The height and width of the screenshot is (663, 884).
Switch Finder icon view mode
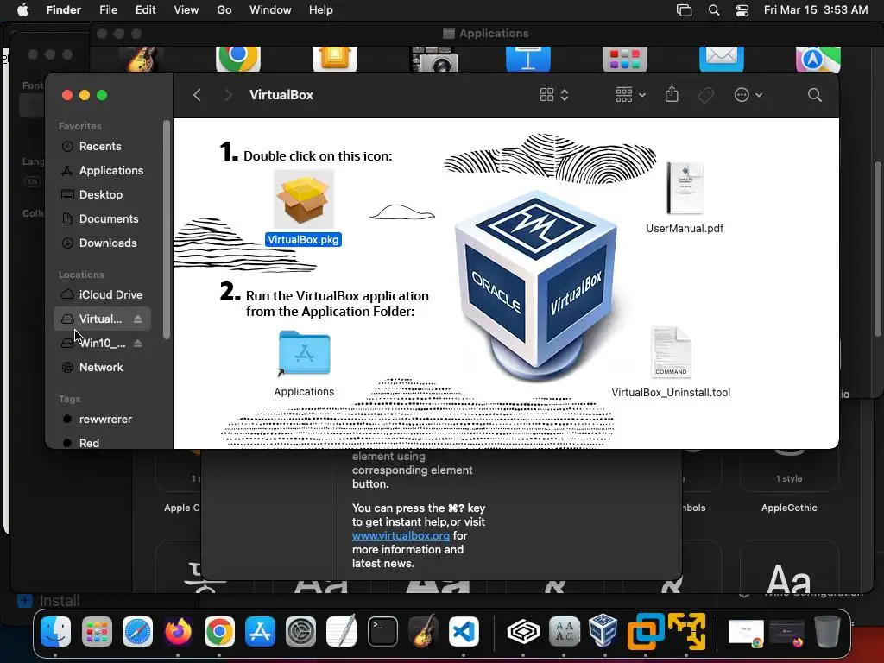(x=553, y=95)
